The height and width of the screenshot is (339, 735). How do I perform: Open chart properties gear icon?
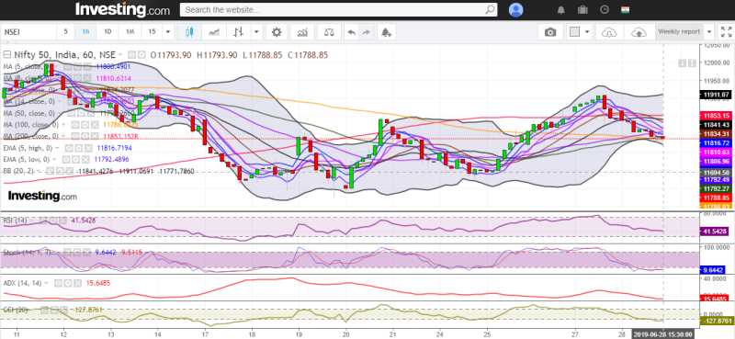(x=277, y=32)
